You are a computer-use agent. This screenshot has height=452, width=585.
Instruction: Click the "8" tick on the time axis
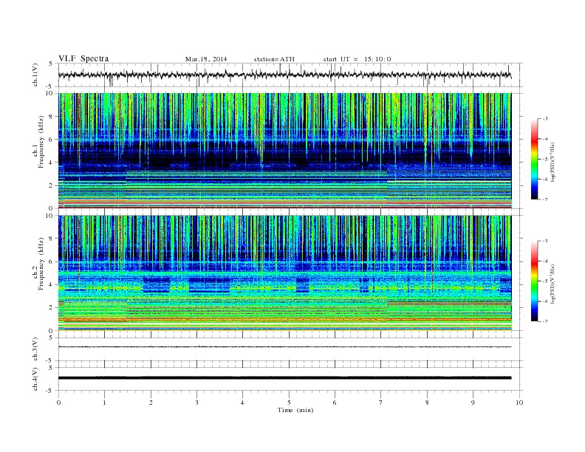tap(427, 403)
